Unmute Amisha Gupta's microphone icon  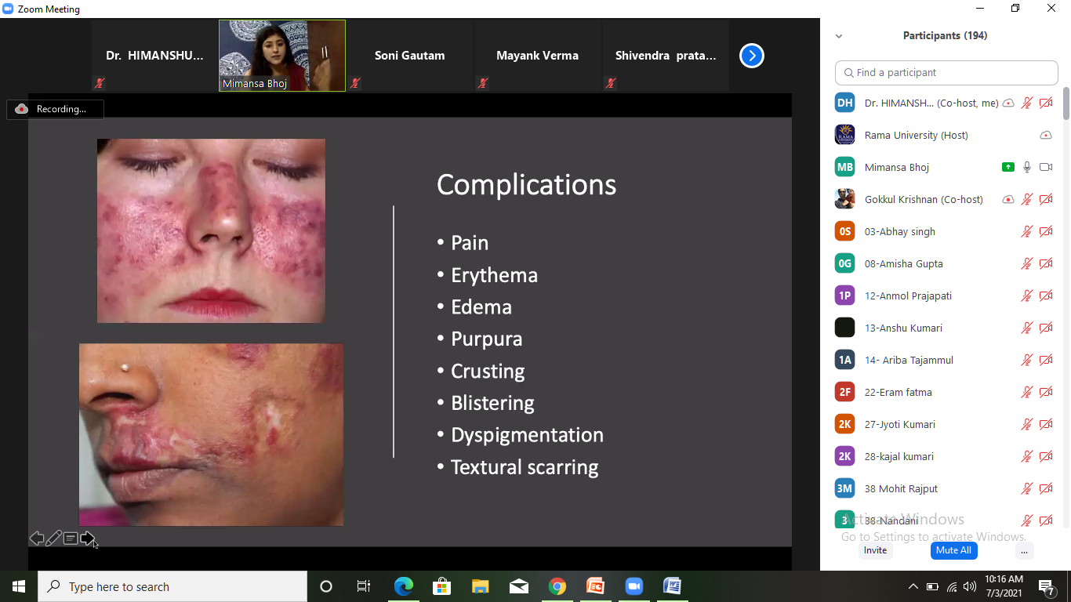pyautogui.click(x=1026, y=263)
